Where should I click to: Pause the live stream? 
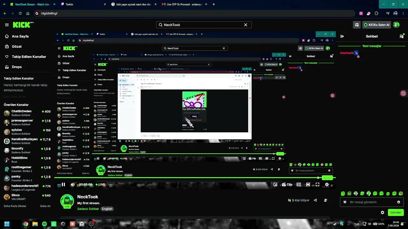(x=63, y=184)
